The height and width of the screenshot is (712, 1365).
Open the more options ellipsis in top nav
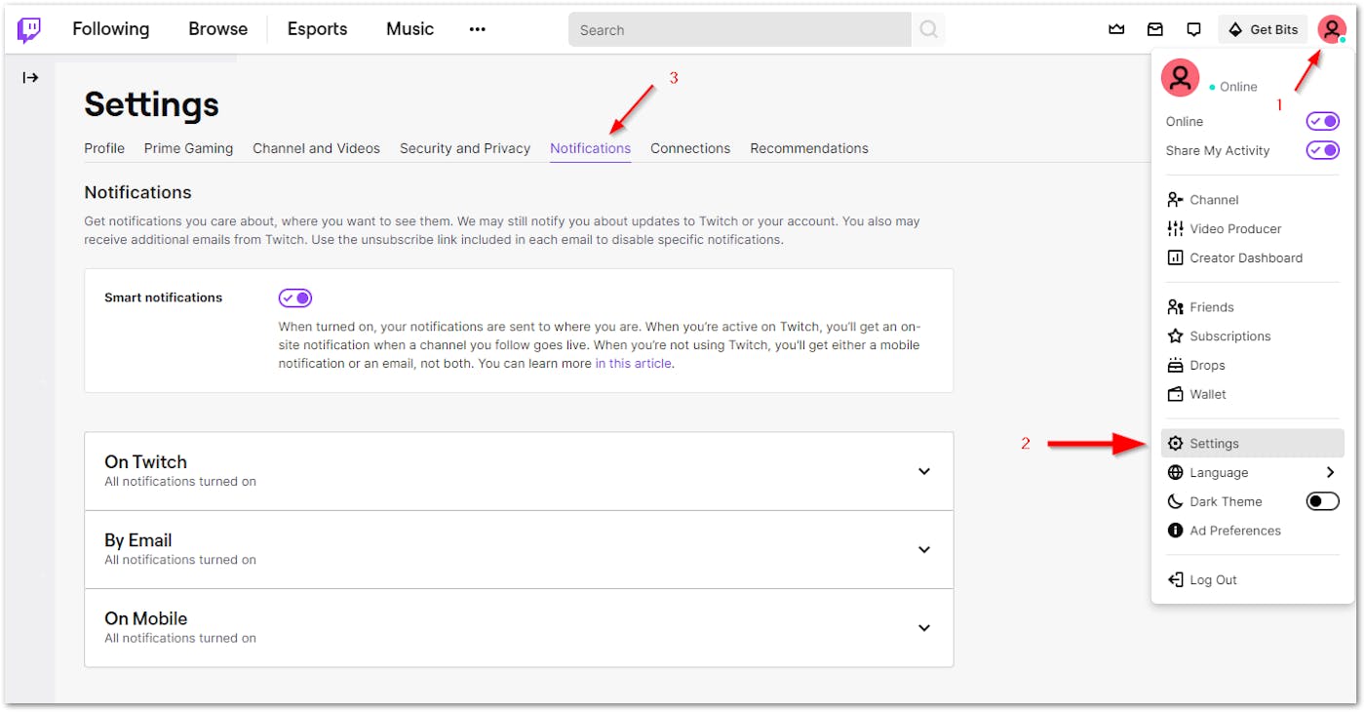coord(477,29)
